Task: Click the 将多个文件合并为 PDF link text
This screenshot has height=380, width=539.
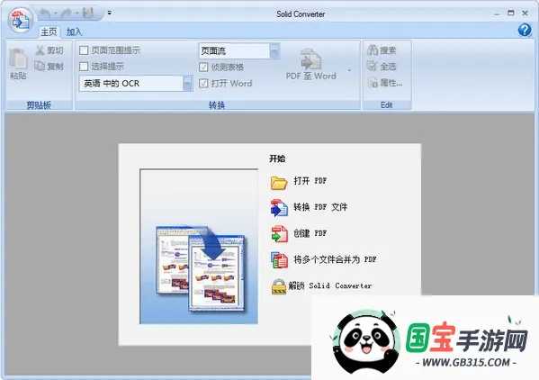Action: tap(335, 259)
